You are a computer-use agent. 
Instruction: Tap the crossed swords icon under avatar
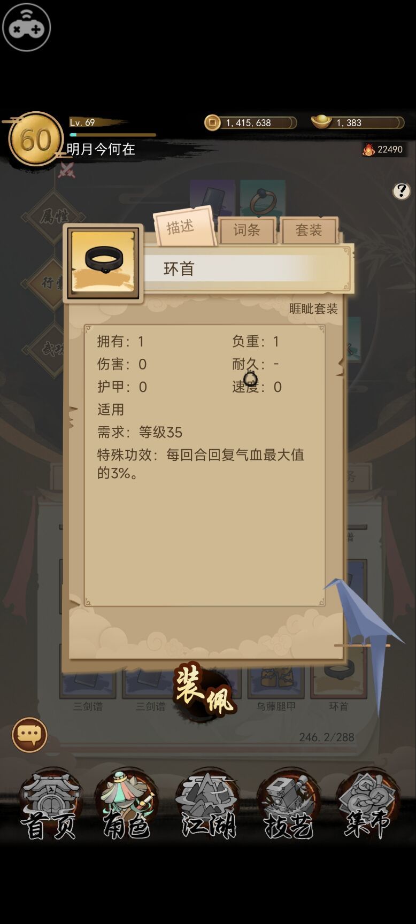(67, 170)
